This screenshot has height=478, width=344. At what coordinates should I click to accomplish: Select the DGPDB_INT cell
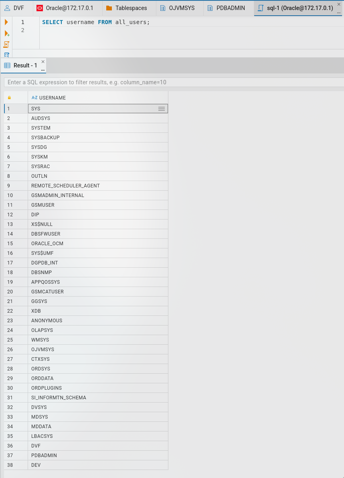(98, 263)
